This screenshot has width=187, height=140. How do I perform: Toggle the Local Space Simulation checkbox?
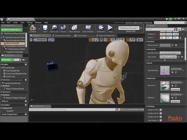(x=161, y=120)
